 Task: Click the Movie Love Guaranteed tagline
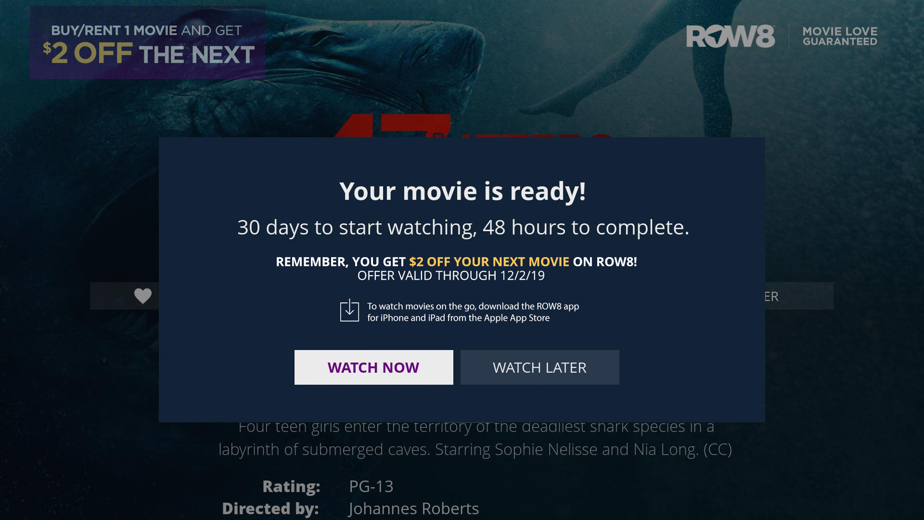pos(840,36)
